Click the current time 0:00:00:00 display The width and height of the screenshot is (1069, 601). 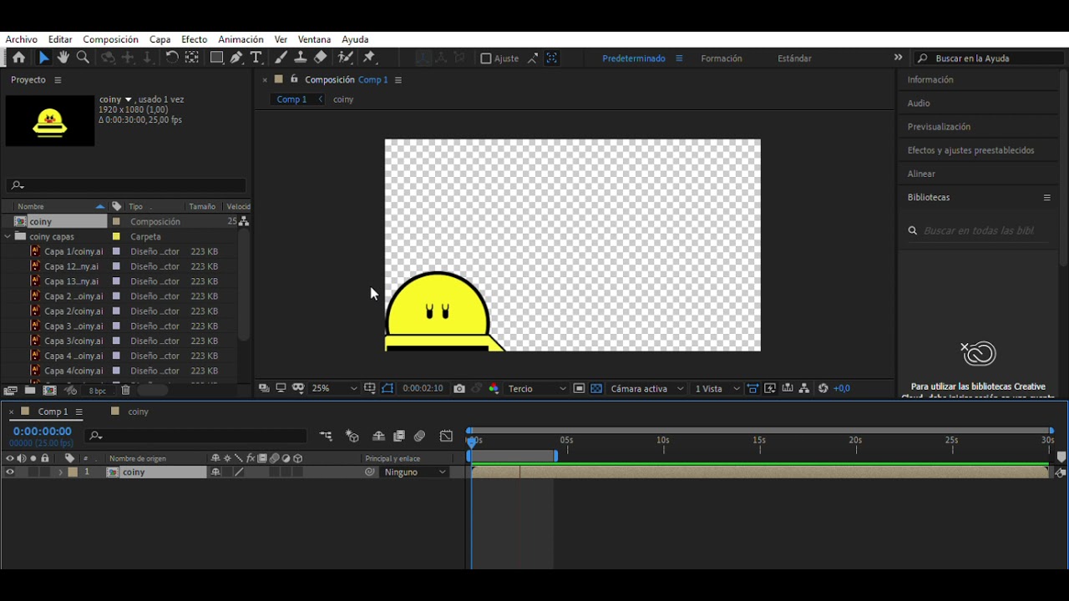pos(42,432)
